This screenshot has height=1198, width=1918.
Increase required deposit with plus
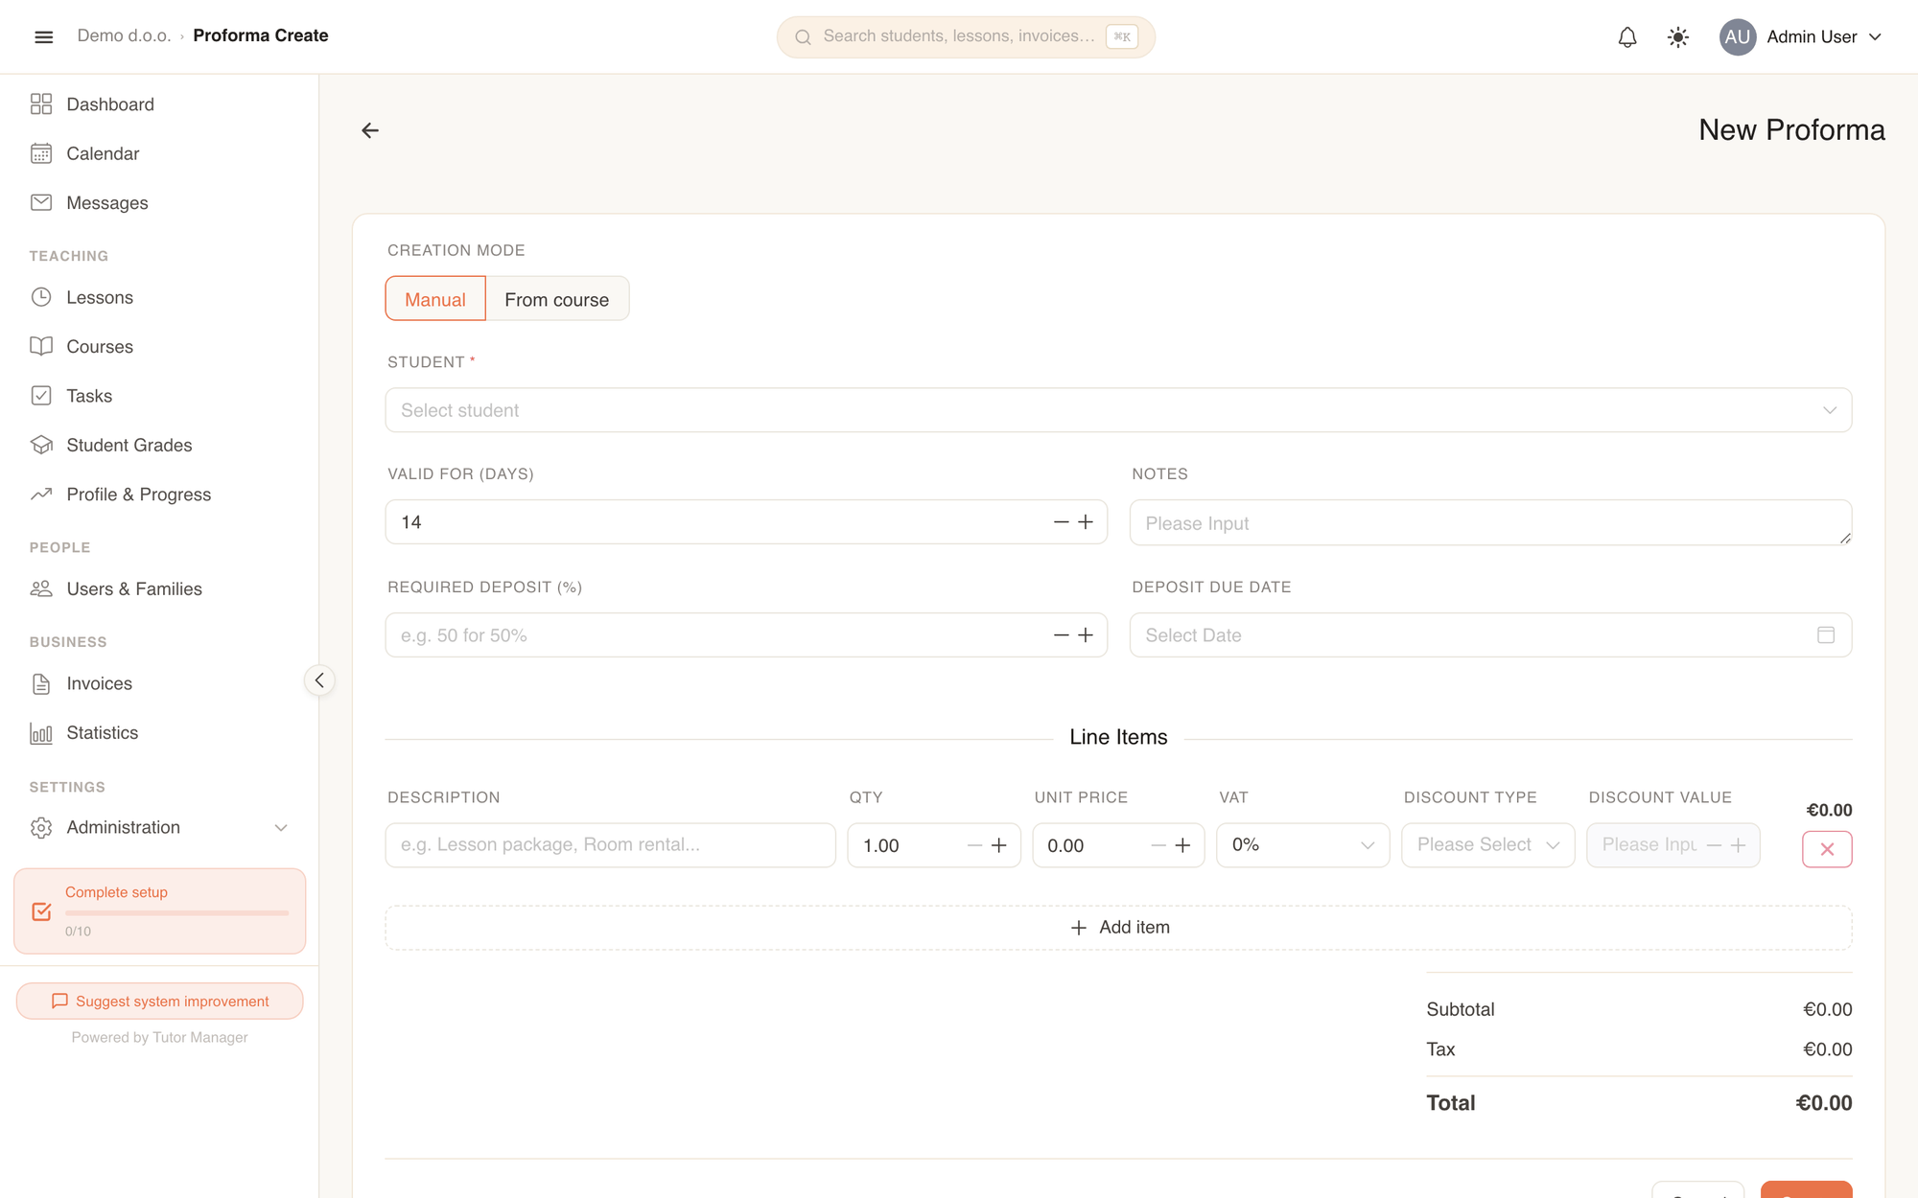(1086, 635)
